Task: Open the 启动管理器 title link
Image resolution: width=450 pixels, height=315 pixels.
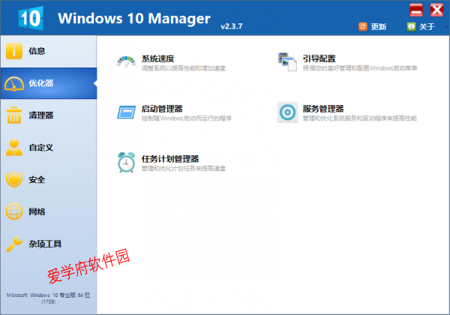Action: coord(162,109)
